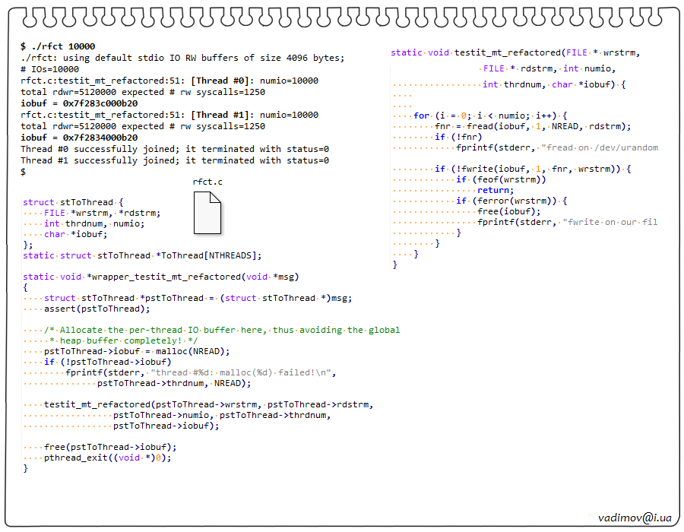684x532 pixels.
Task: Click the rfct.c file document icon
Action: (x=207, y=213)
